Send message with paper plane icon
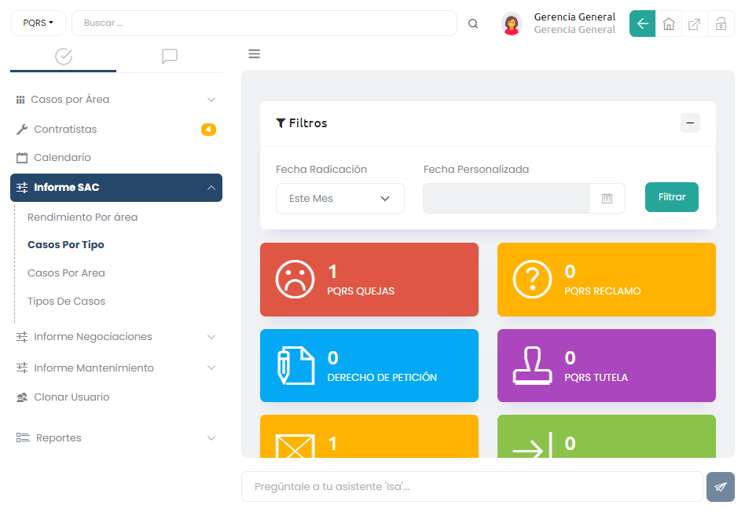This screenshot has height=516, width=745. (x=720, y=487)
